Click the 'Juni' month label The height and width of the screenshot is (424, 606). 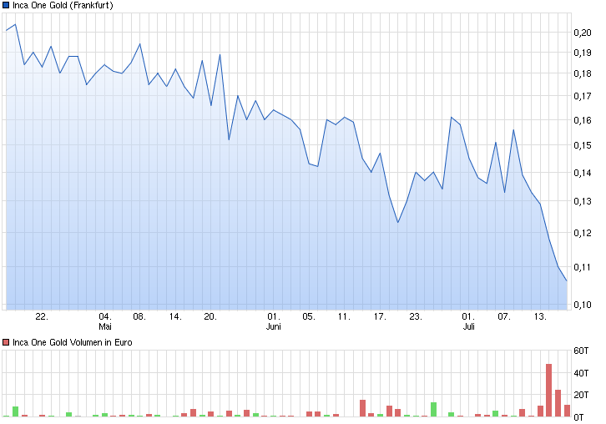coord(274,326)
